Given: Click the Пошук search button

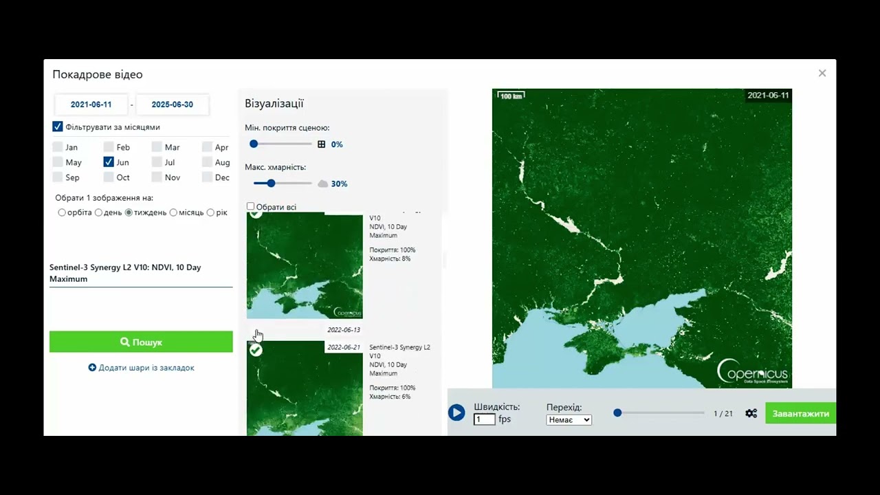Looking at the screenshot, I should coord(141,342).
